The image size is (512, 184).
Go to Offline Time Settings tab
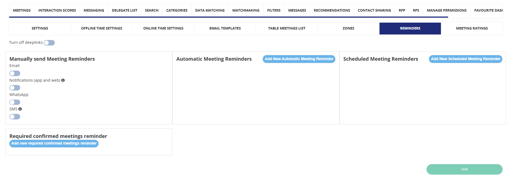point(102,28)
